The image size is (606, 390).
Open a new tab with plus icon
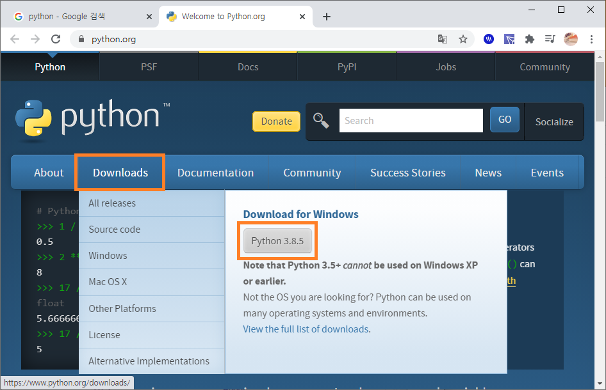pos(327,17)
